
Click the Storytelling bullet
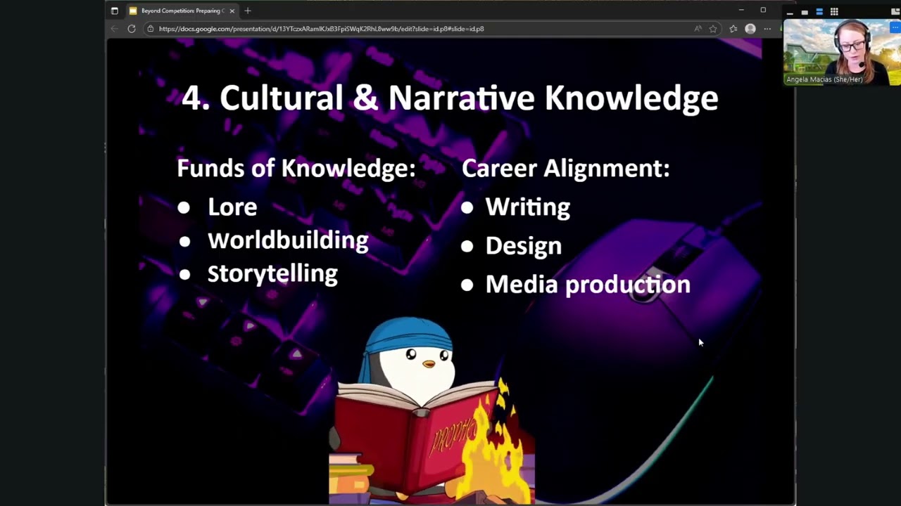272,274
